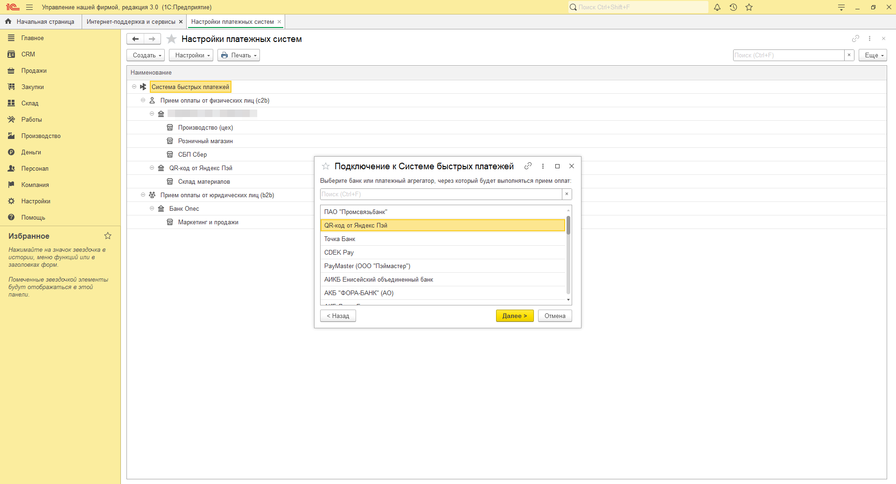Star the Подключение к Системе dialog

point(326,166)
